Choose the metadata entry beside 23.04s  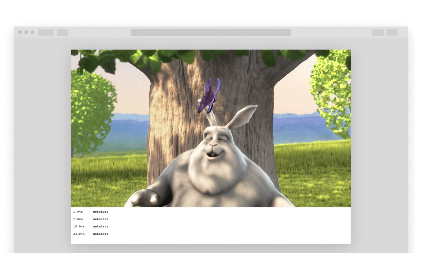click(100, 234)
